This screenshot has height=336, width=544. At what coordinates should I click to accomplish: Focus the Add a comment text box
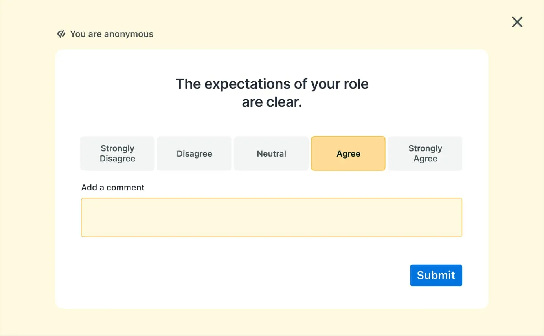271,217
